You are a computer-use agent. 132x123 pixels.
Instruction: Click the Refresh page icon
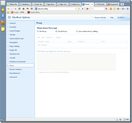pos(19,9)
